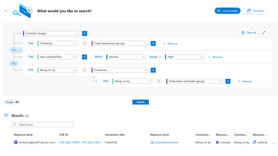Click the blue plus beside Code repositories (group)
This screenshot has height=156, width=278.
coord(153,43)
